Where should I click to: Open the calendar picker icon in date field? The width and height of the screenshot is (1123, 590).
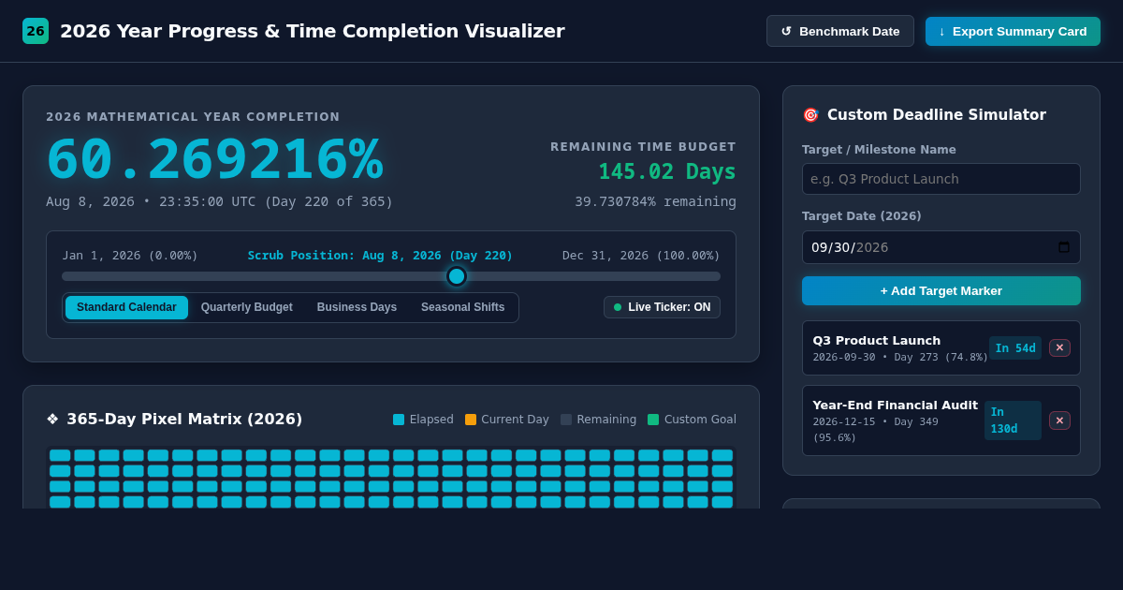point(1064,247)
